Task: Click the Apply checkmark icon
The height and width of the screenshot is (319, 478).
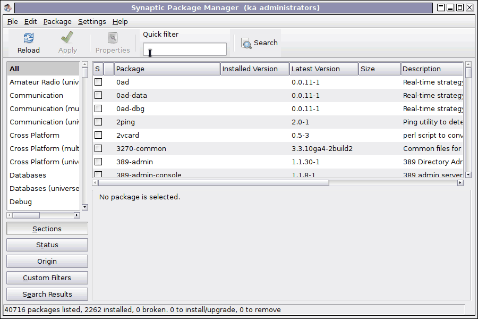Action: (x=67, y=38)
